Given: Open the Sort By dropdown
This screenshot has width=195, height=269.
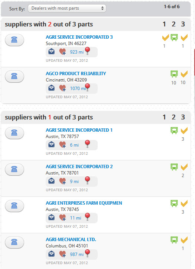Looking at the screenshot, I should [67, 8].
